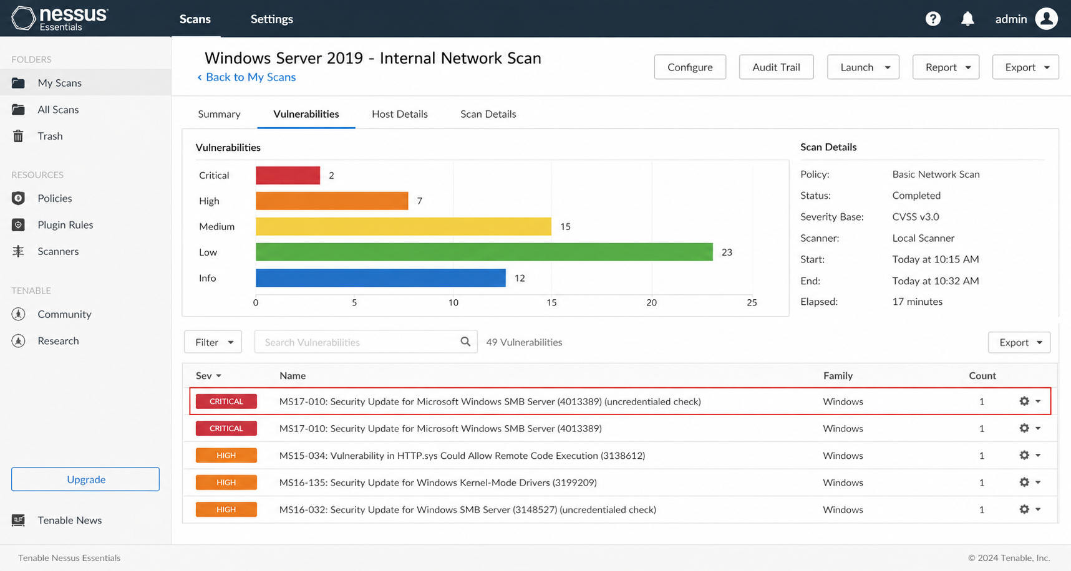Click the Family column header
Image resolution: width=1071 pixels, height=571 pixels.
838,376
